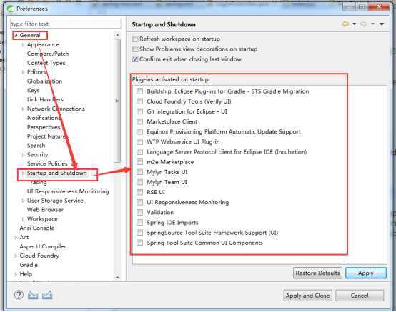The image size is (396, 312).
Task: Select Perspectives in the tree
Action: point(44,127)
